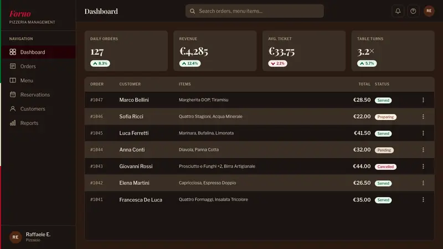Open the help question mark icon
The width and height of the screenshot is (443, 249).
point(413,11)
